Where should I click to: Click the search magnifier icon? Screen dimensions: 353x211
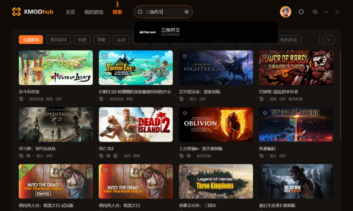tap(140, 12)
